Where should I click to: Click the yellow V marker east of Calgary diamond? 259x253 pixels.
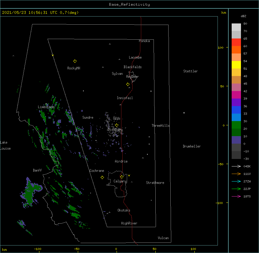click(x=129, y=175)
